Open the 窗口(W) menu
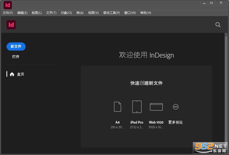This screenshot has height=155, width=229. (130, 13)
